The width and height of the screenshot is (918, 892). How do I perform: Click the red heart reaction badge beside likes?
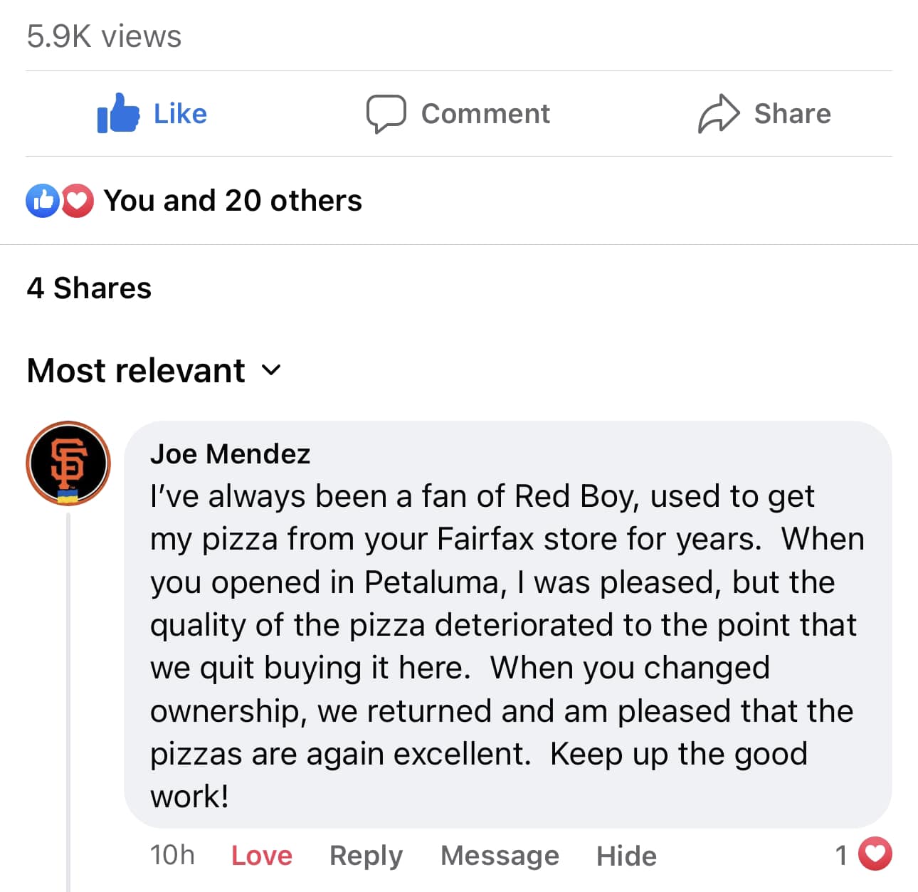click(77, 201)
